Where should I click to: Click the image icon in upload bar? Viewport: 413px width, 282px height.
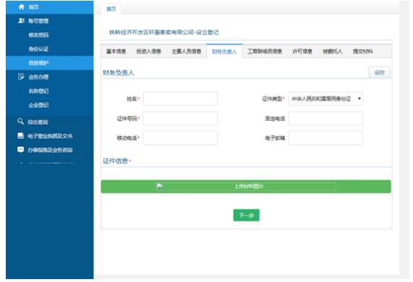pyautogui.click(x=159, y=186)
